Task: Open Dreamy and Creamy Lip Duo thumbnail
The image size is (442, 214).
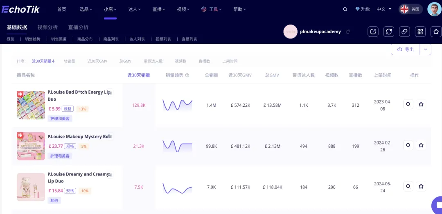Action: point(31,187)
